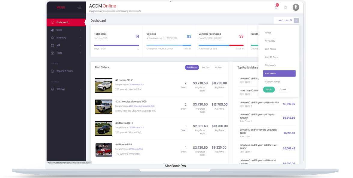353x178 pixels.
Task: Switch Best Sellers to Last Year
Action: click(x=206, y=67)
